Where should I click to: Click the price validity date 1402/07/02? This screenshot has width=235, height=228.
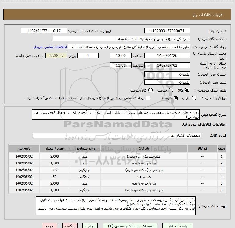(x=167, y=65)
